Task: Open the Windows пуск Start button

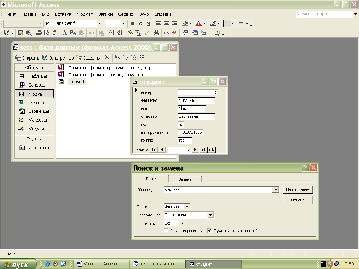Action: (18, 264)
